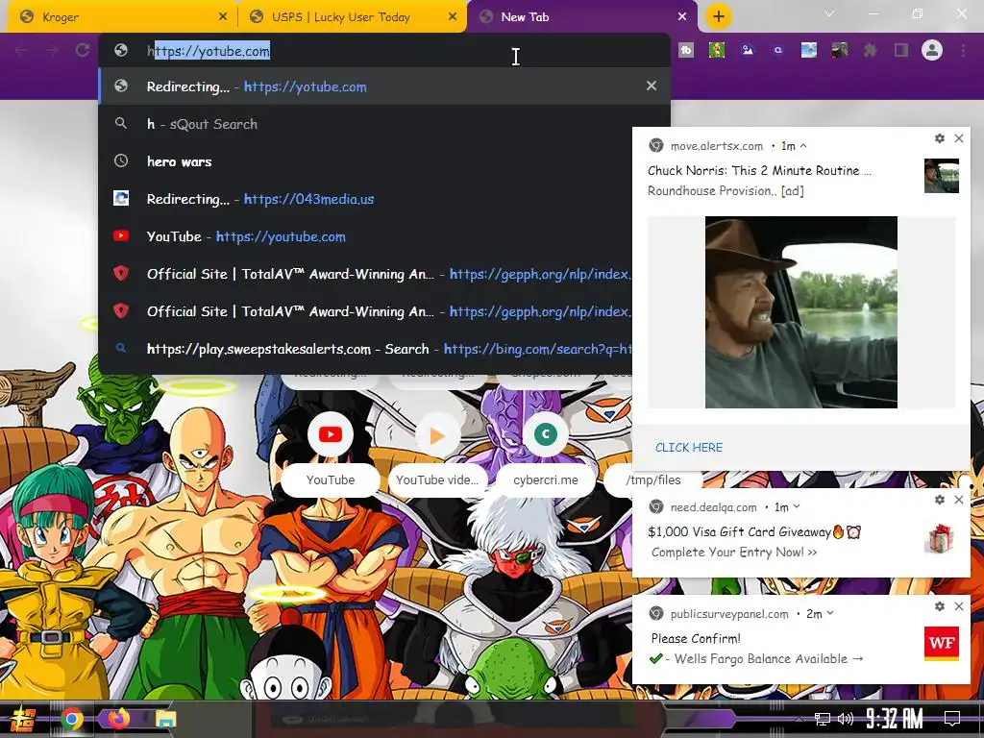Open settings for move.alertsx.com notification
The height and width of the screenshot is (738, 984).
coord(940,138)
